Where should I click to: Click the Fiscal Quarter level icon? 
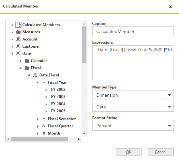click(x=44, y=126)
